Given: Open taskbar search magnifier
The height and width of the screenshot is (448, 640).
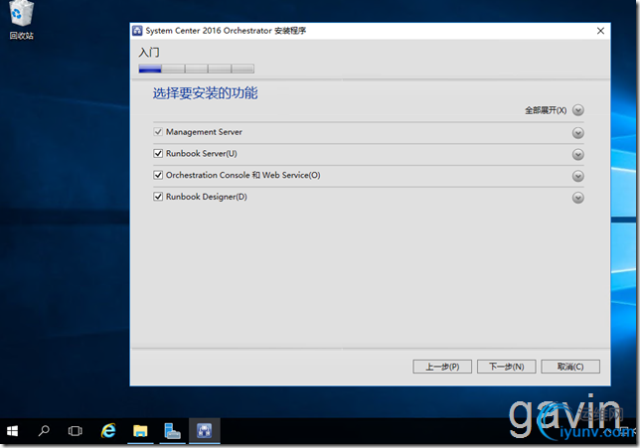Looking at the screenshot, I should tap(44, 431).
